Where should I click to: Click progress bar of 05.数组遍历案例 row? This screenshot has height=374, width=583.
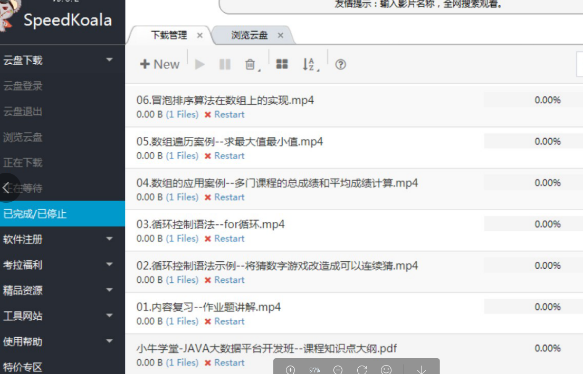coord(533,142)
